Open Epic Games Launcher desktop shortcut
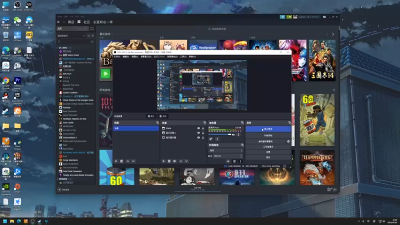The width and height of the screenshot is (400, 225). click(x=17, y=97)
